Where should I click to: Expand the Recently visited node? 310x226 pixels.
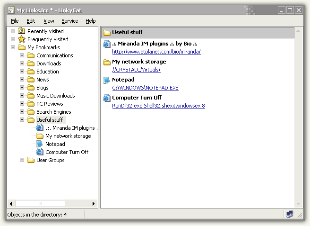pos(13,31)
